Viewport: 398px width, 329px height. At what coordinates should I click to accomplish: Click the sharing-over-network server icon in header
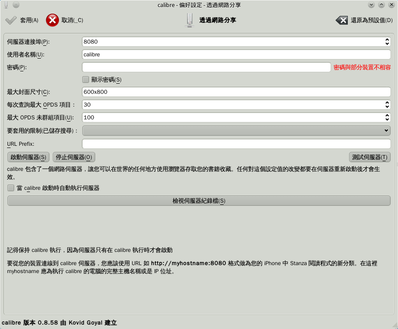pos(189,20)
